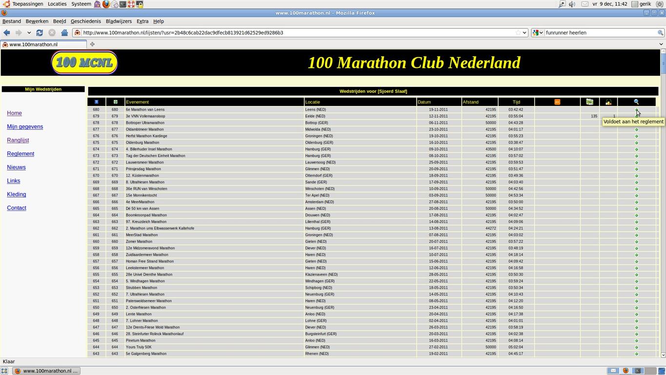
Task: Click the site identity icon in address bar
Action: tap(77, 33)
